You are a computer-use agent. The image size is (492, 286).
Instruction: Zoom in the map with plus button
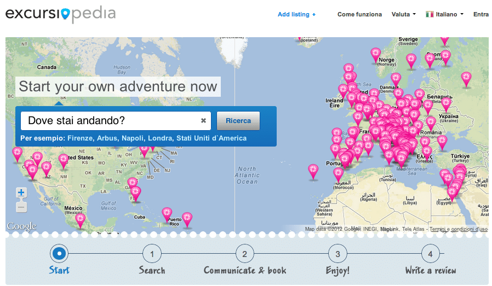[x=21, y=192]
